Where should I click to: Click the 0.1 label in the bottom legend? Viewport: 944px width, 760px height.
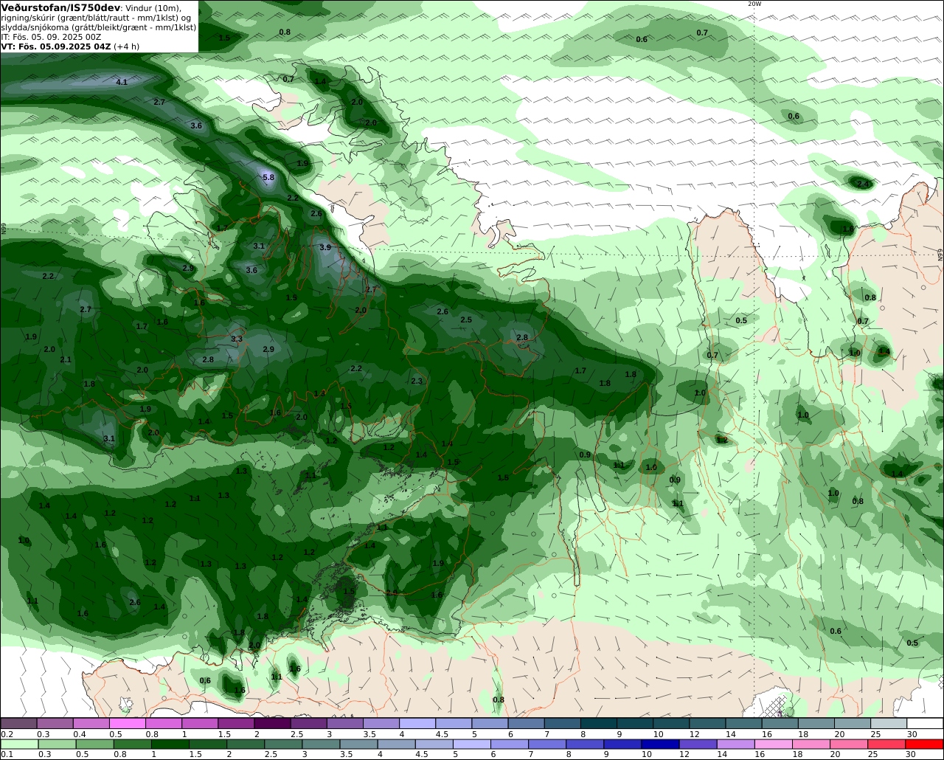click(7, 755)
